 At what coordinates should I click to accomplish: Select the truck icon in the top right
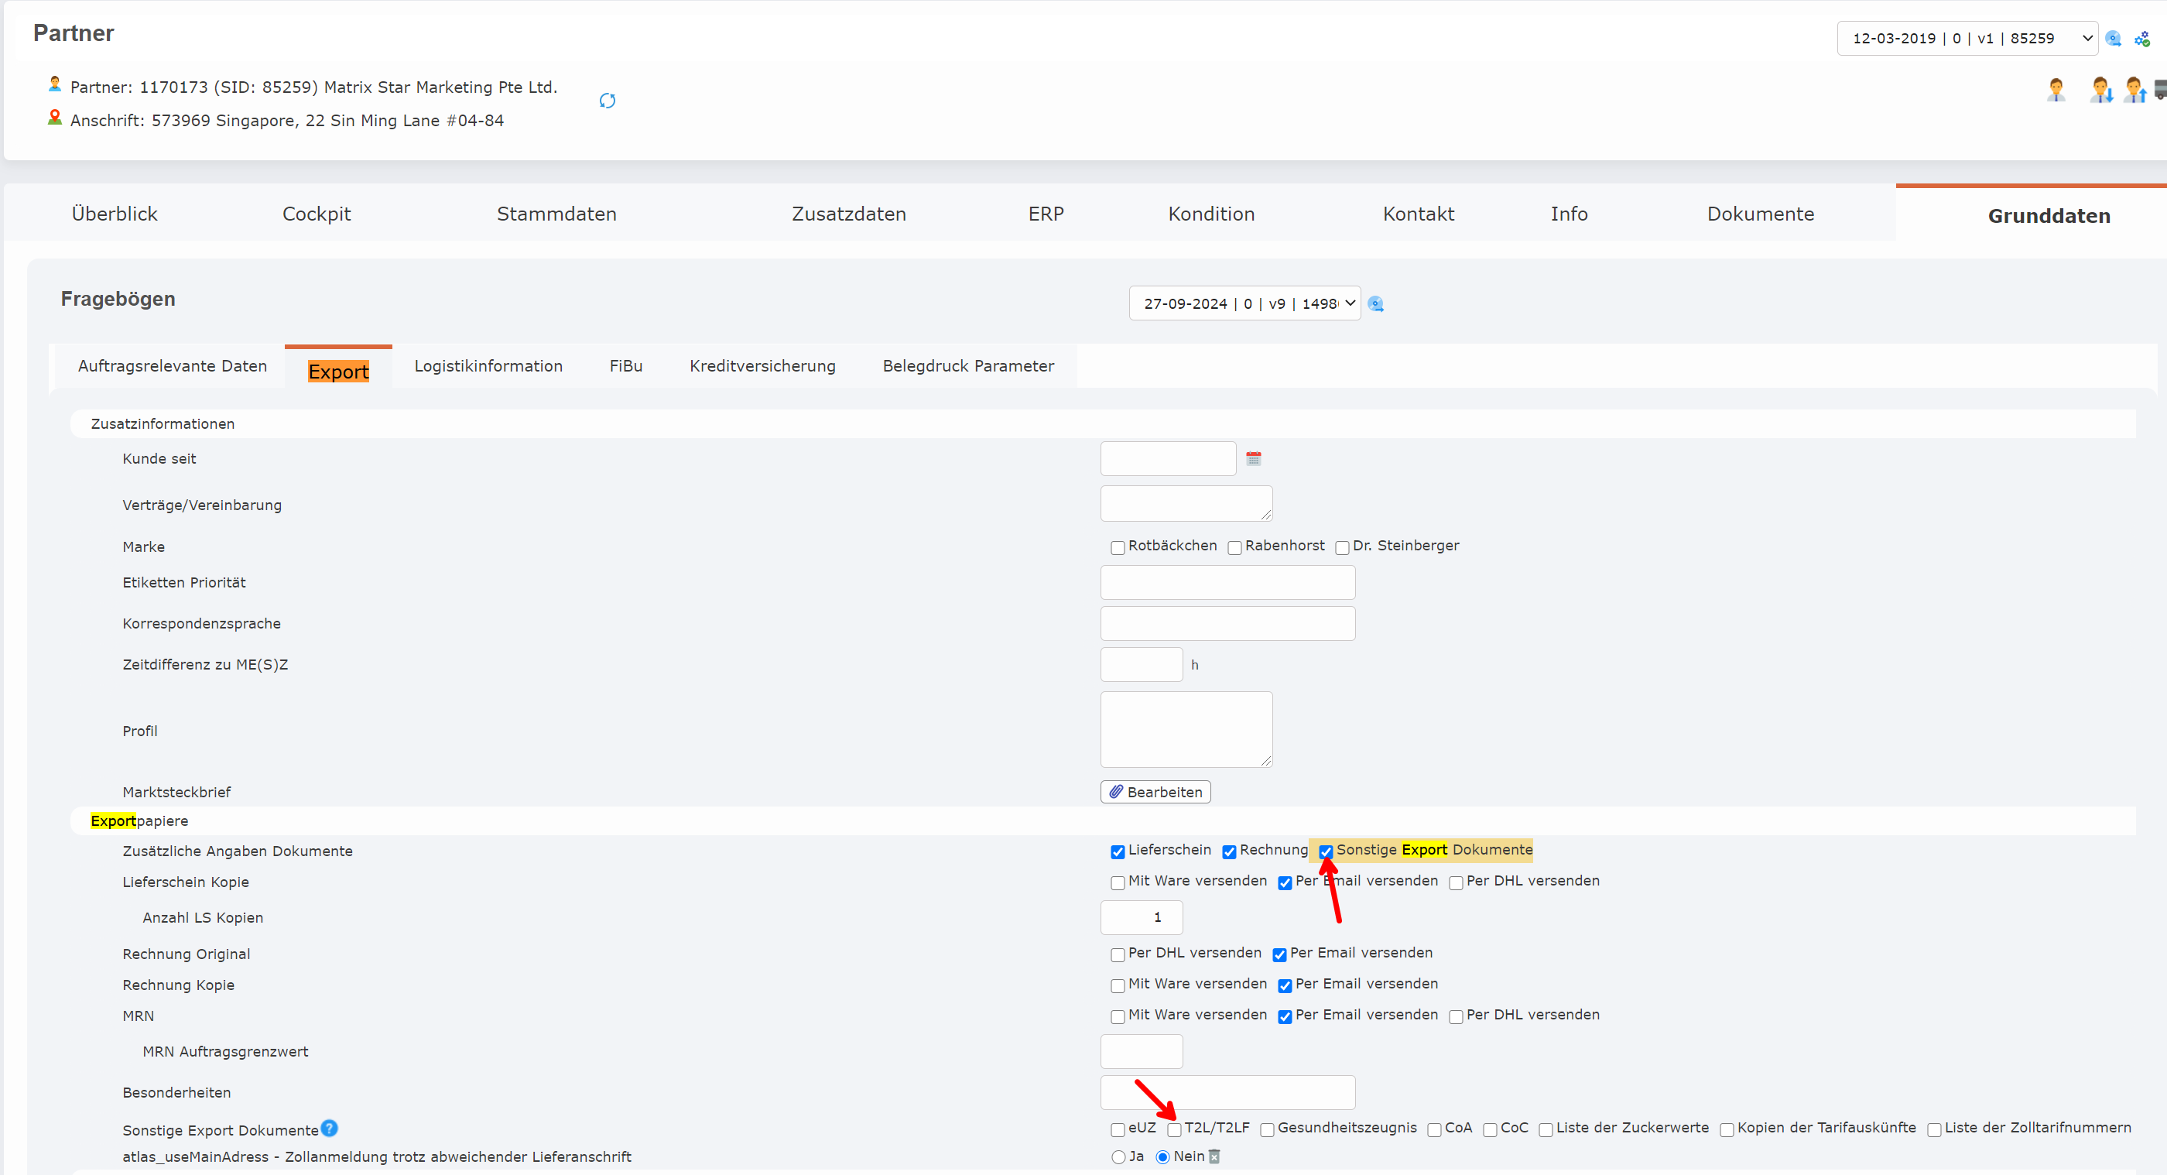point(2161,89)
